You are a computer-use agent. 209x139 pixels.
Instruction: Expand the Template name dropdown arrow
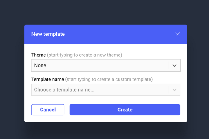[x=175, y=90]
